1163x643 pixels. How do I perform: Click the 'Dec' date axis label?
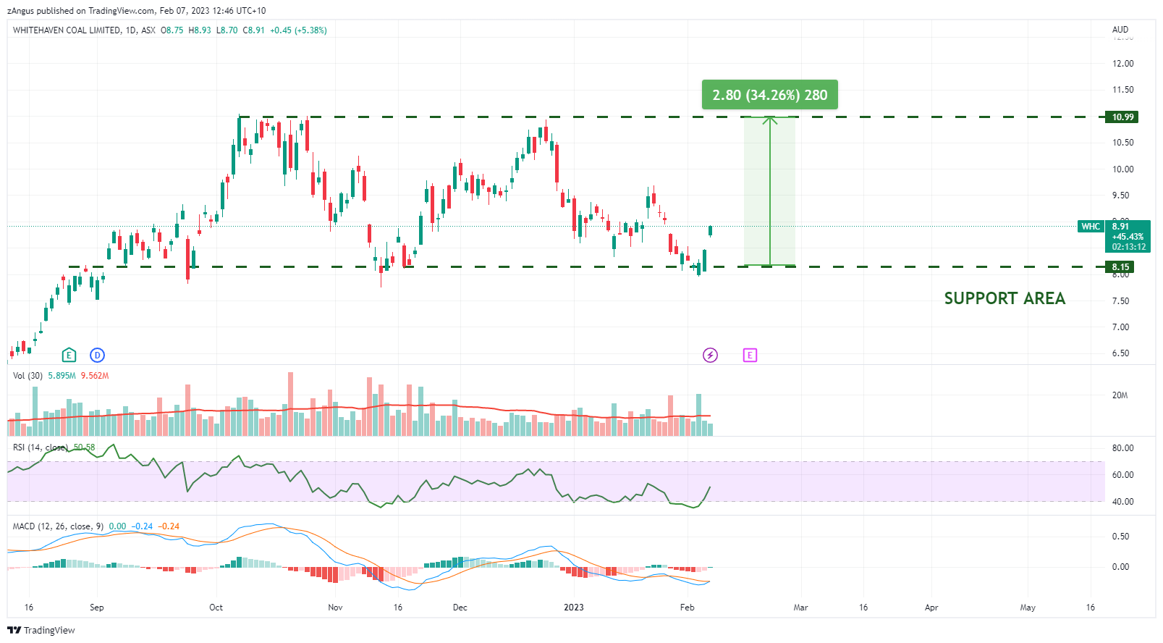click(x=460, y=608)
